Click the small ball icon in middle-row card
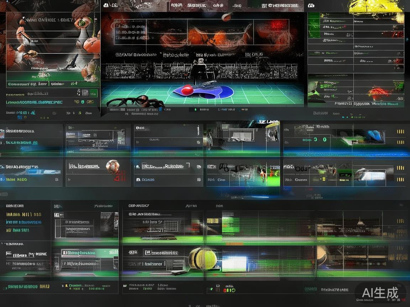 [113, 166]
